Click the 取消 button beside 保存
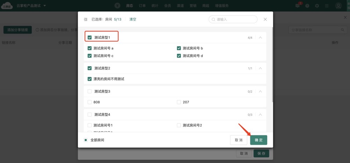Viewport: 350px width, 163px height. [x=244, y=154]
